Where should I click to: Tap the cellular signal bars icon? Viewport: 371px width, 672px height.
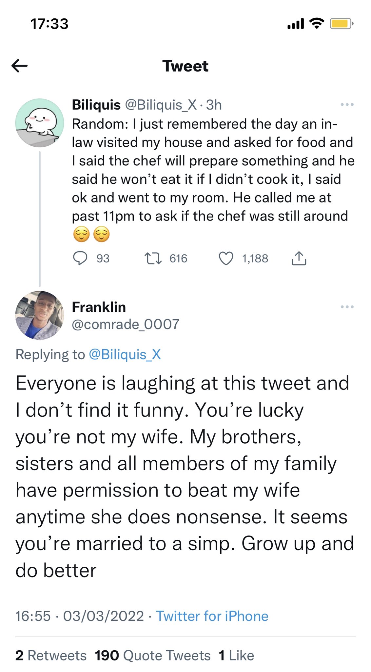click(296, 24)
